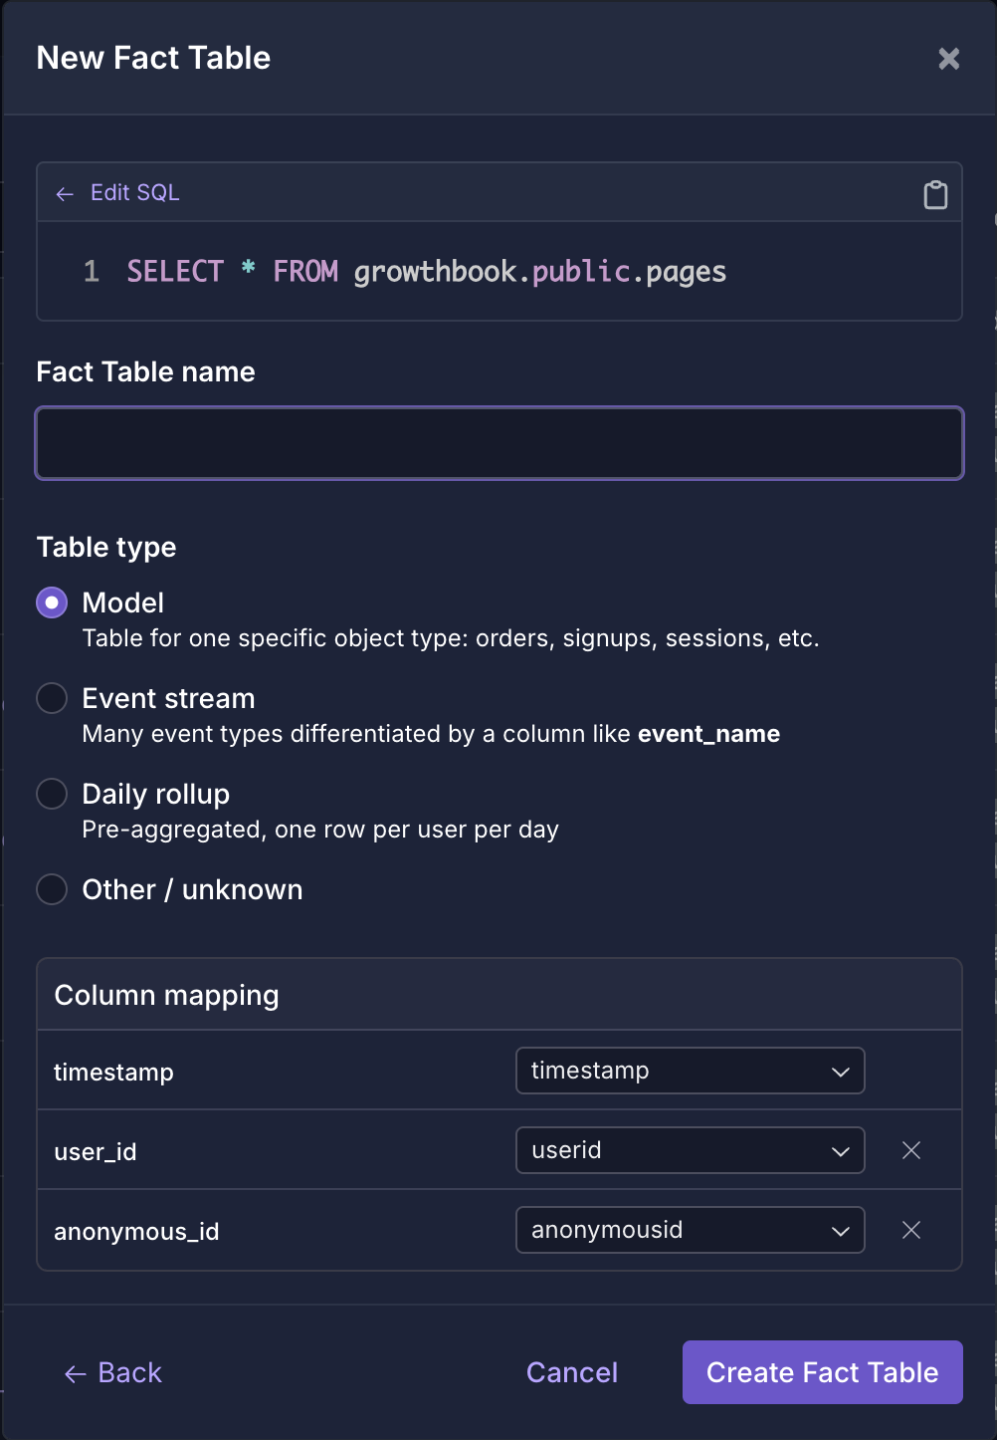997x1440 pixels.
Task: Close the New Fact Table dialog
Action: 949,59
